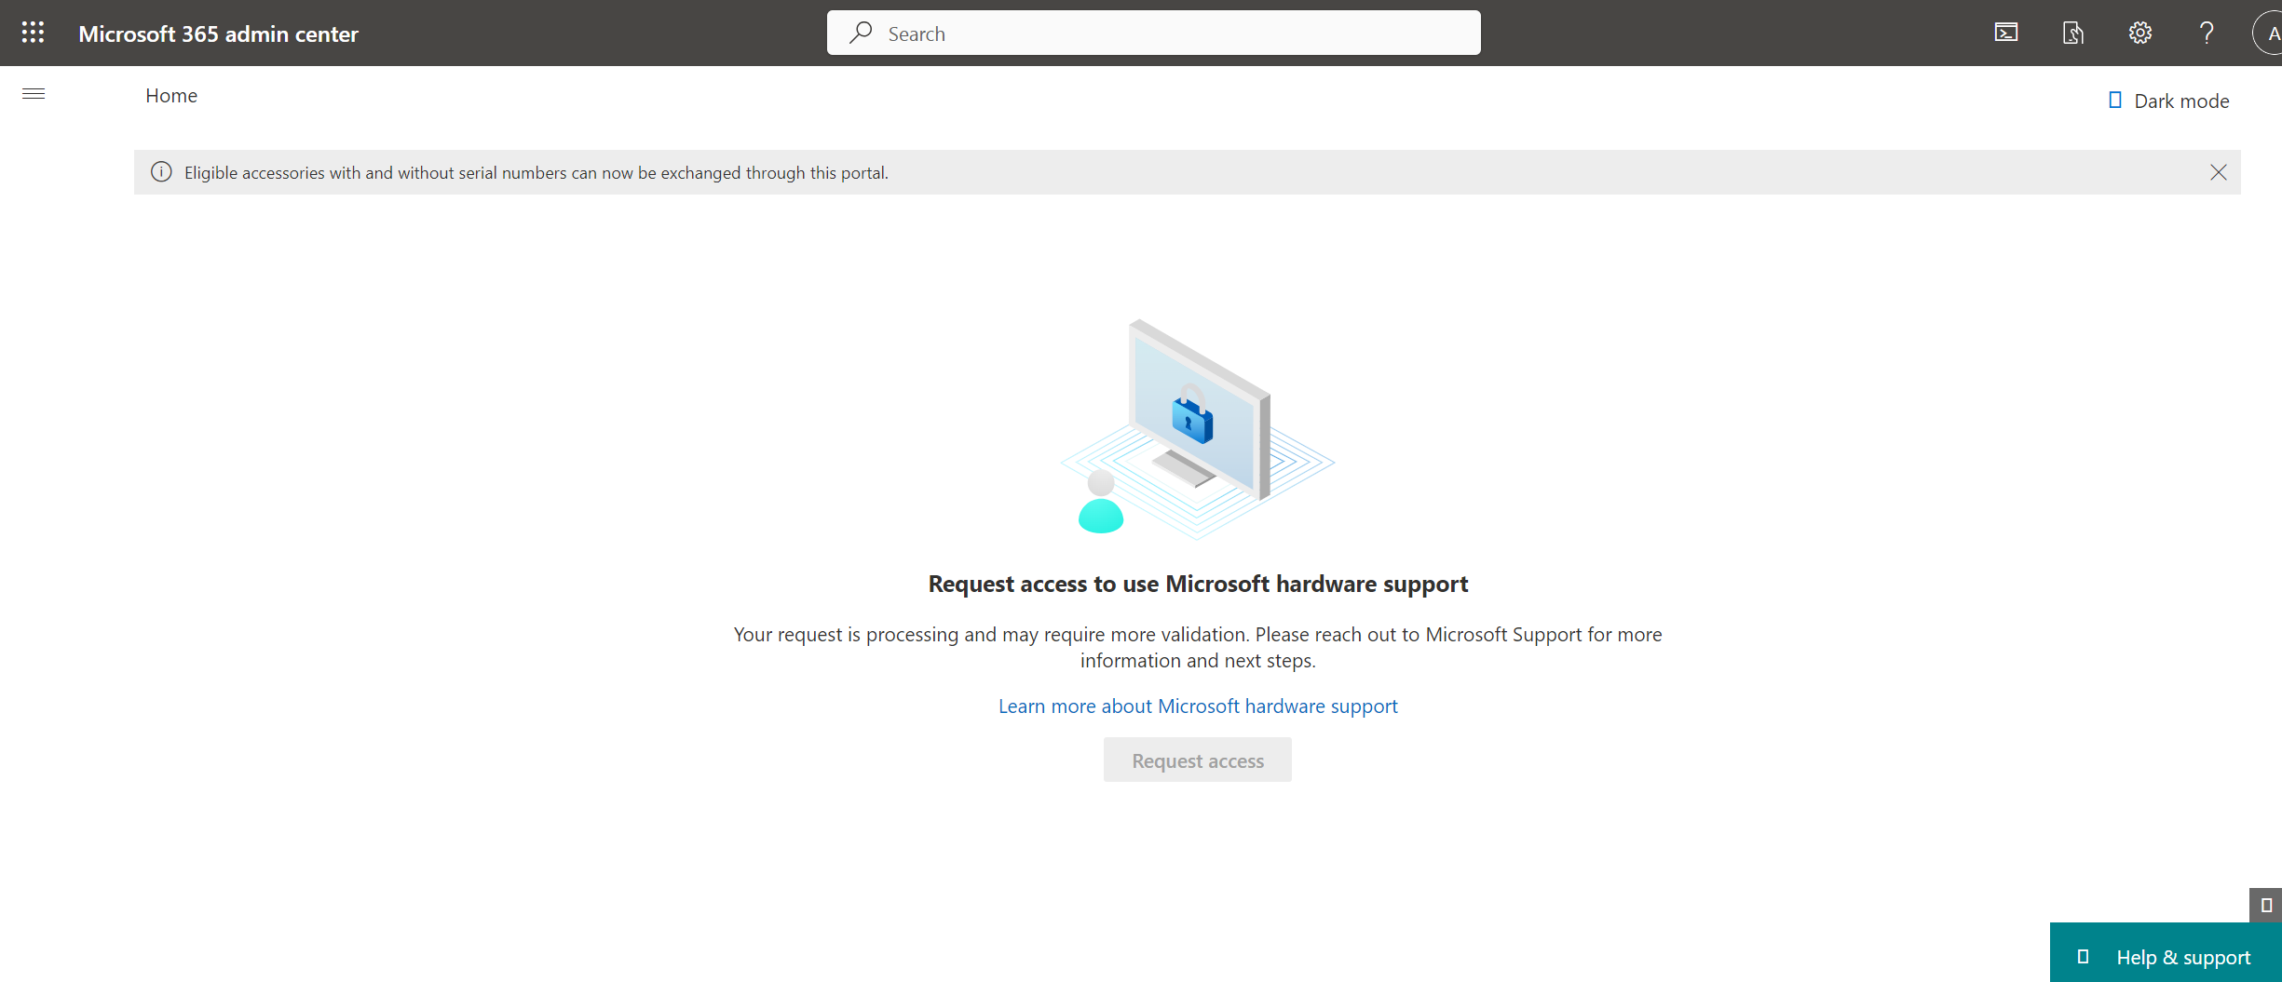Dismiss the eligible accessories notification banner
Viewport: 2282px width, 982px height.
2219,172
